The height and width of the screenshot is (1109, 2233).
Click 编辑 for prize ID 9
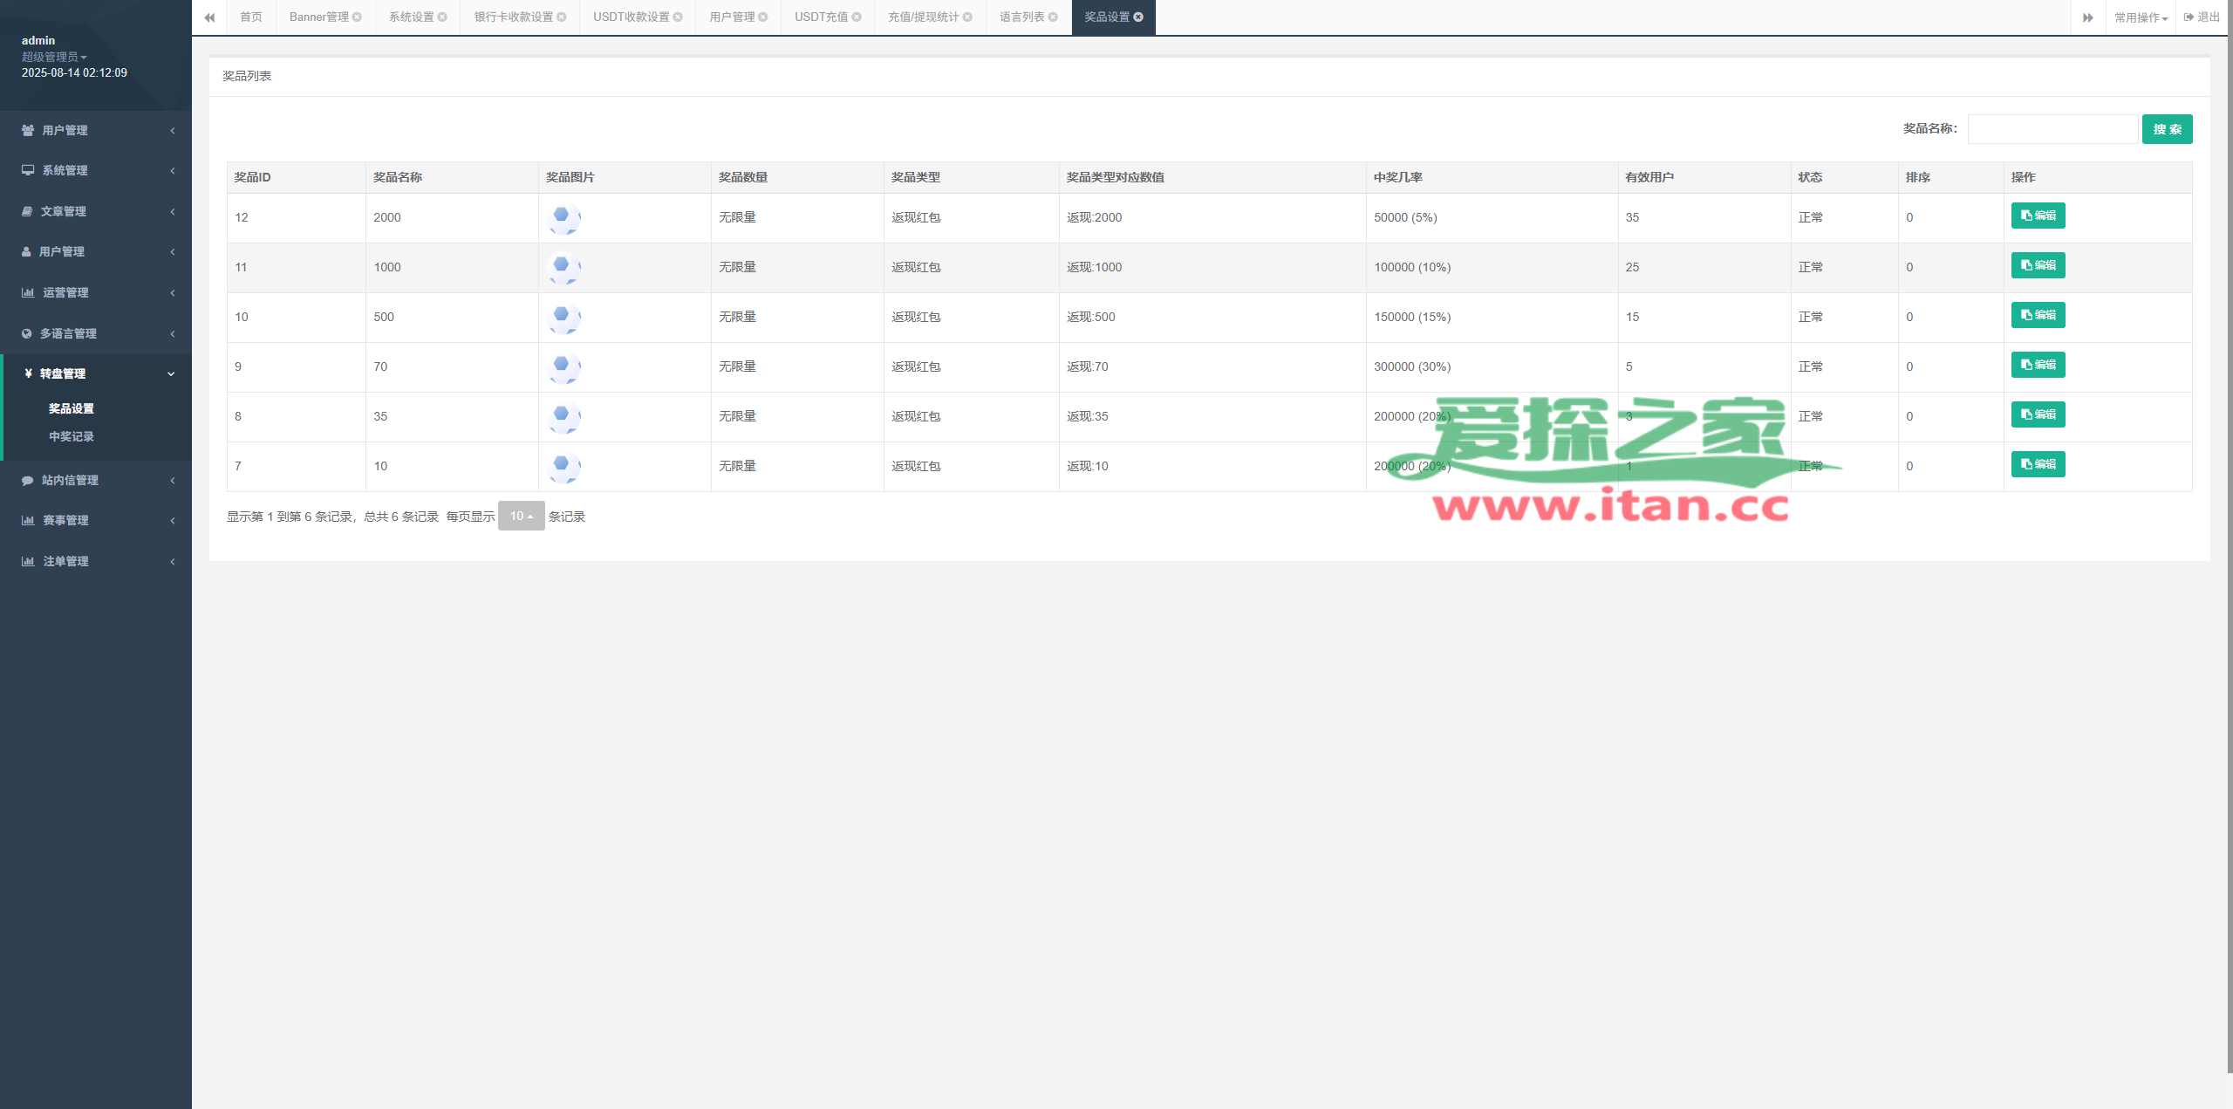click(x=2038, y=365)
